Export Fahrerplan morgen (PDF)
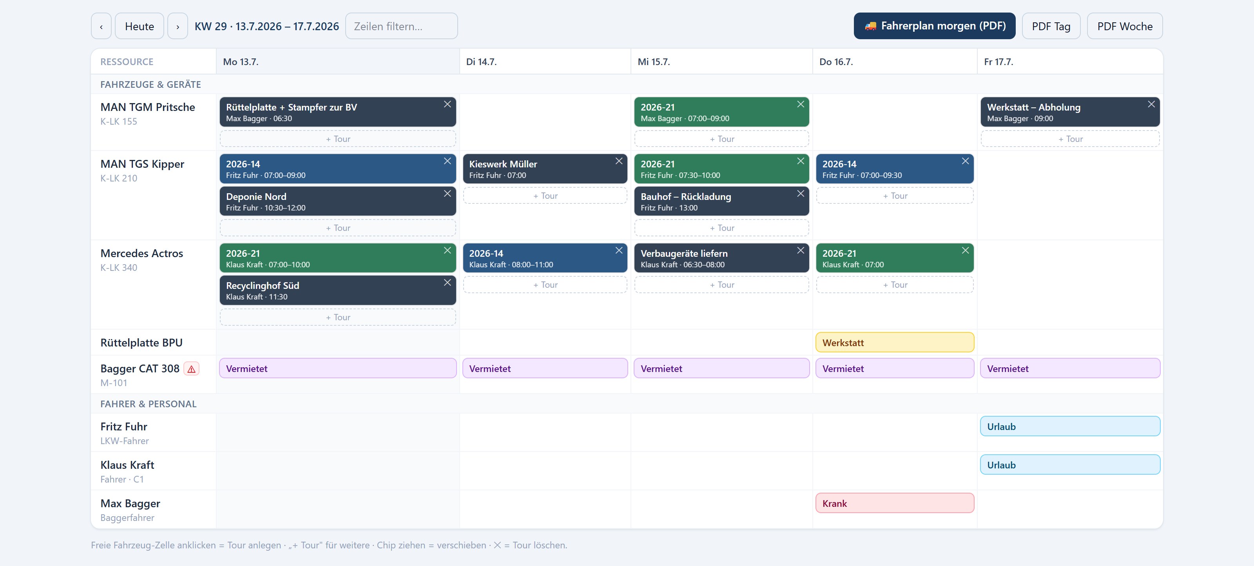The image size is (1254, 566). pos(934,26)
